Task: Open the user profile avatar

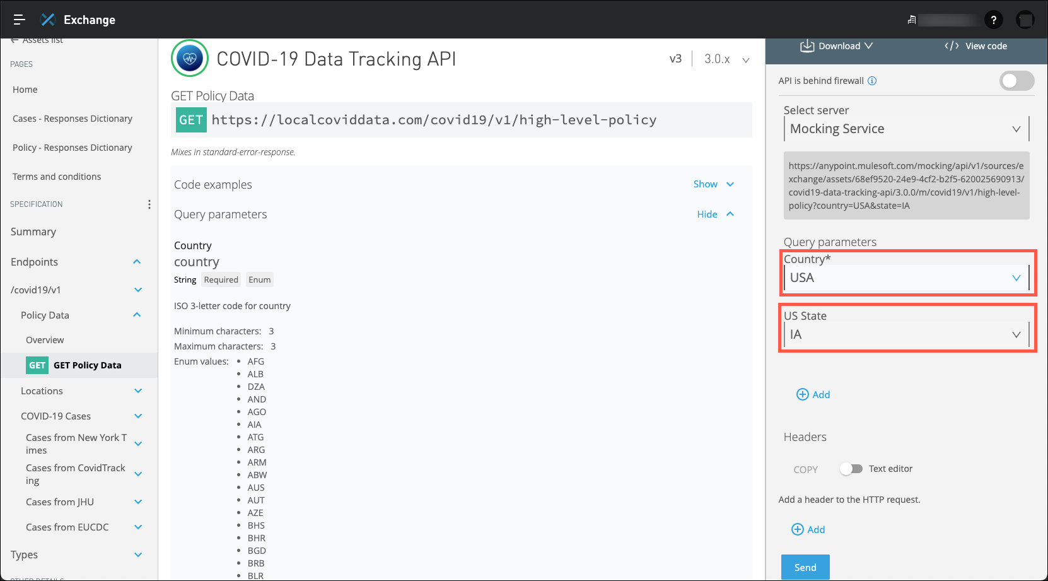Action: point(1025,20)
